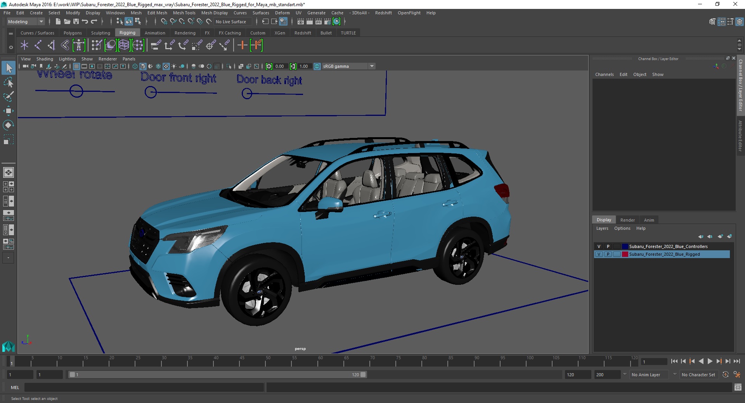The image size is (745, 403).
Task: Activate the Move tool
Action: click(9, 111)
